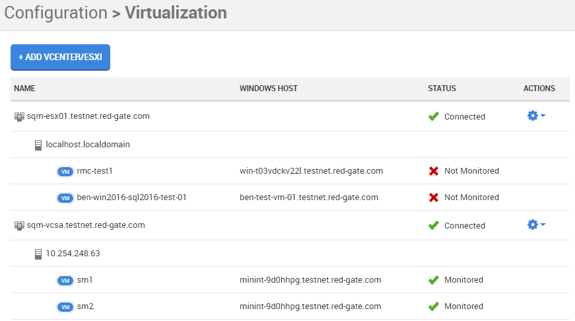The height and width of the screenshot is (321, 575).
Task: Click the localhost.localdomain host icon
Action: (x=38, y=144)
